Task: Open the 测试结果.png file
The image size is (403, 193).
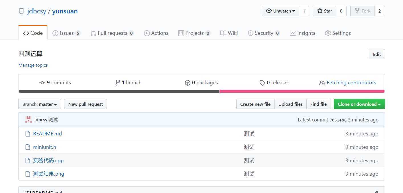Action: click(x=48, y=174)
